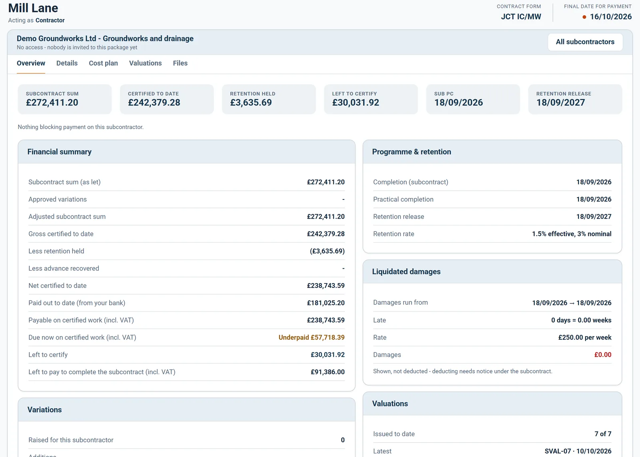Click the Retention release 18/09/2027 row
The height and width of the screenshot is (457, 640).
[x=492, y=217]
